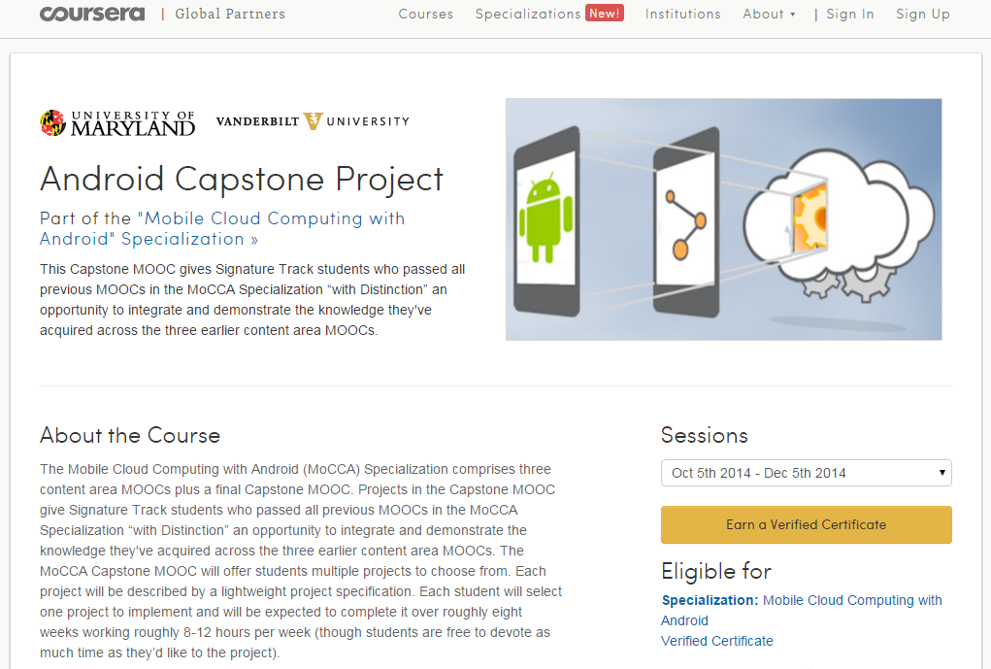Click the red New! badge
This screenshot has width=991, height=669.
[x=605, y=14]
